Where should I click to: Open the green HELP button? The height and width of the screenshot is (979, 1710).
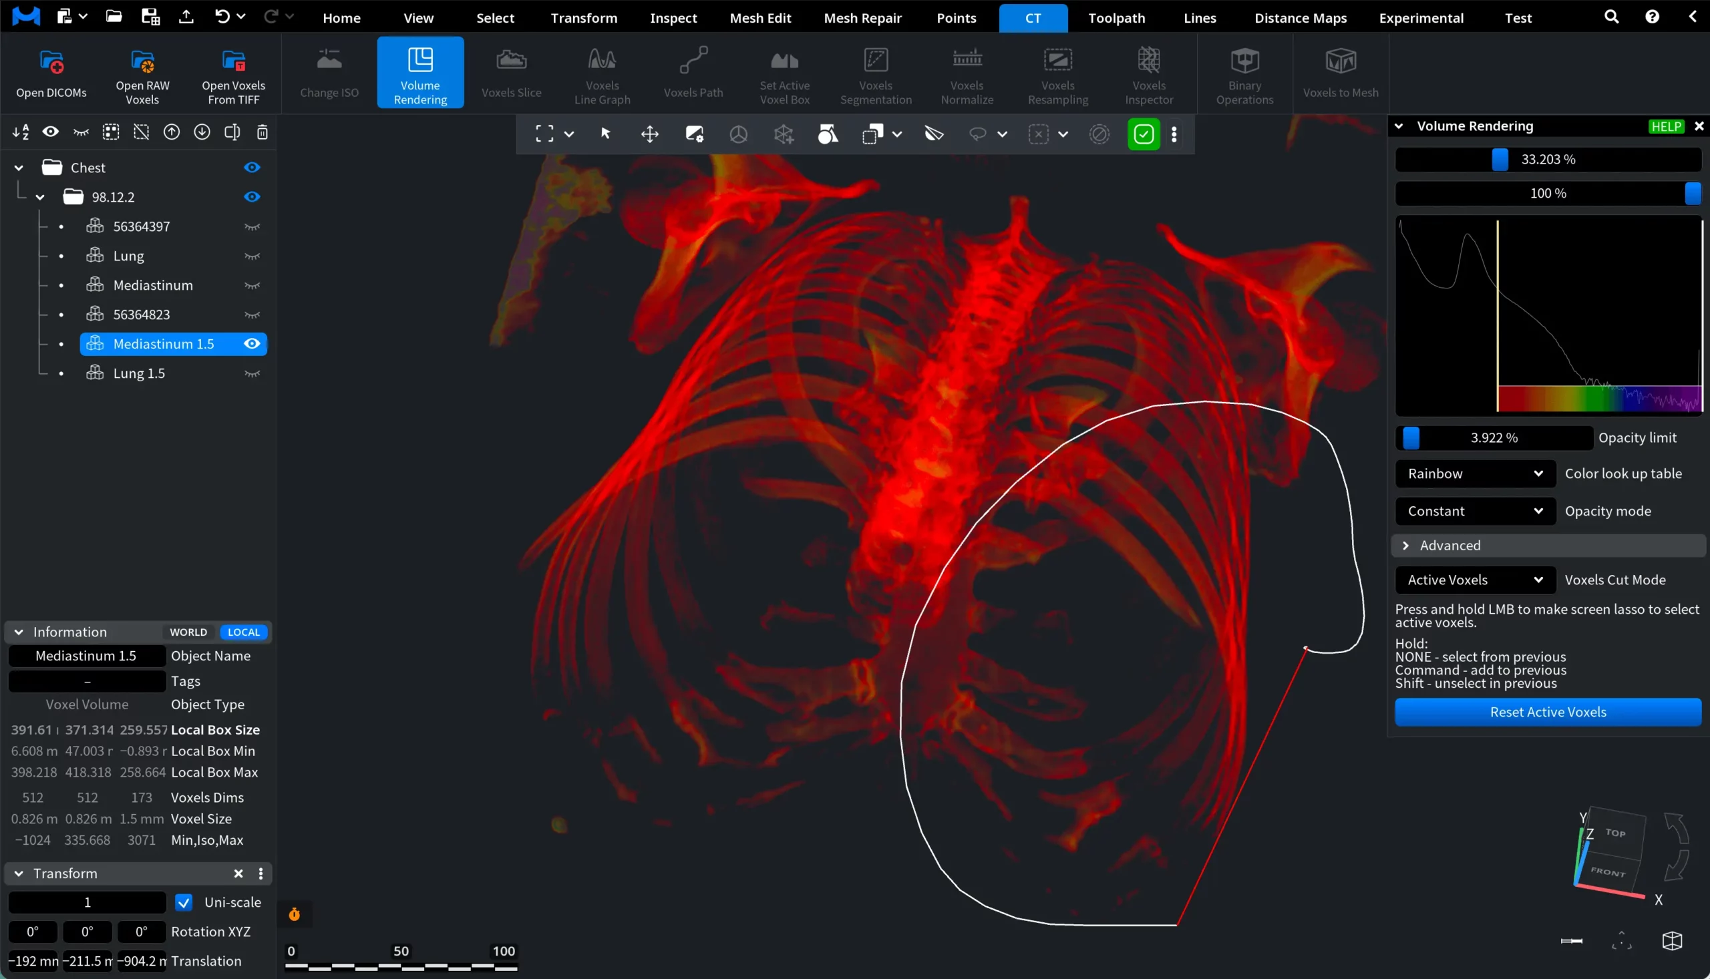1667,126
